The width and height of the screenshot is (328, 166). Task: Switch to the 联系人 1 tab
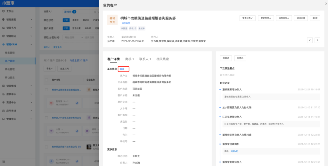pos(145,59)
